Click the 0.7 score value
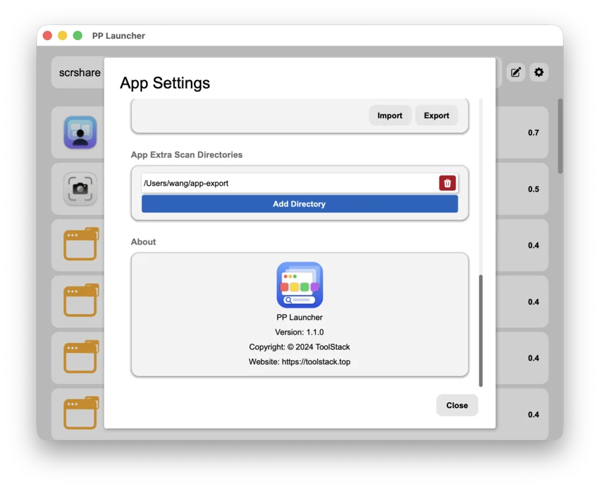This screenshot has height=489, width=600. click(x=534, y=133)
